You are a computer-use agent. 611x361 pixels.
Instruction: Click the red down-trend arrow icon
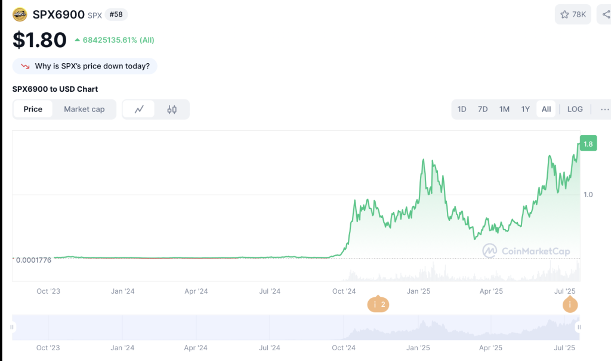coord(25,66)
